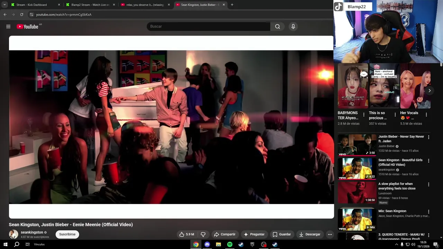Viewport: 443px width, 249px height.
Task: Open more actions ellipsis below the video
Action: 330,234
